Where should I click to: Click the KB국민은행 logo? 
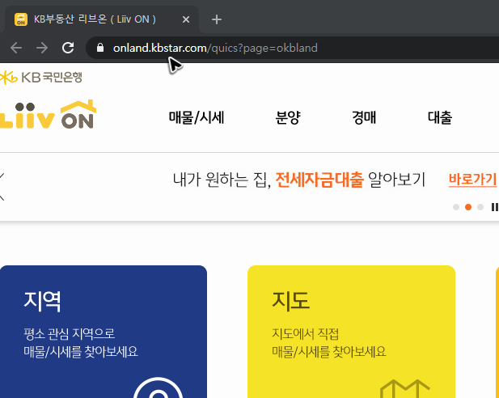(x=41, y=78)
